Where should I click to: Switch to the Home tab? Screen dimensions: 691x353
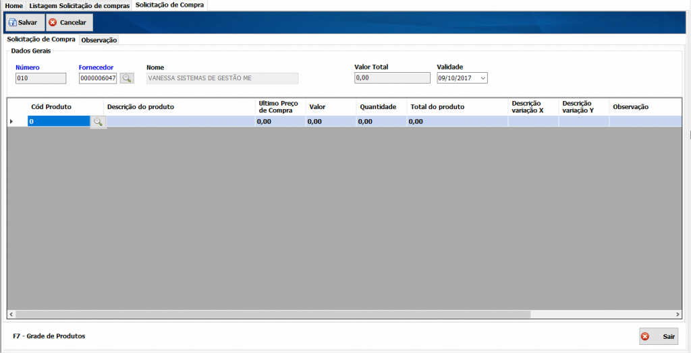13,5
